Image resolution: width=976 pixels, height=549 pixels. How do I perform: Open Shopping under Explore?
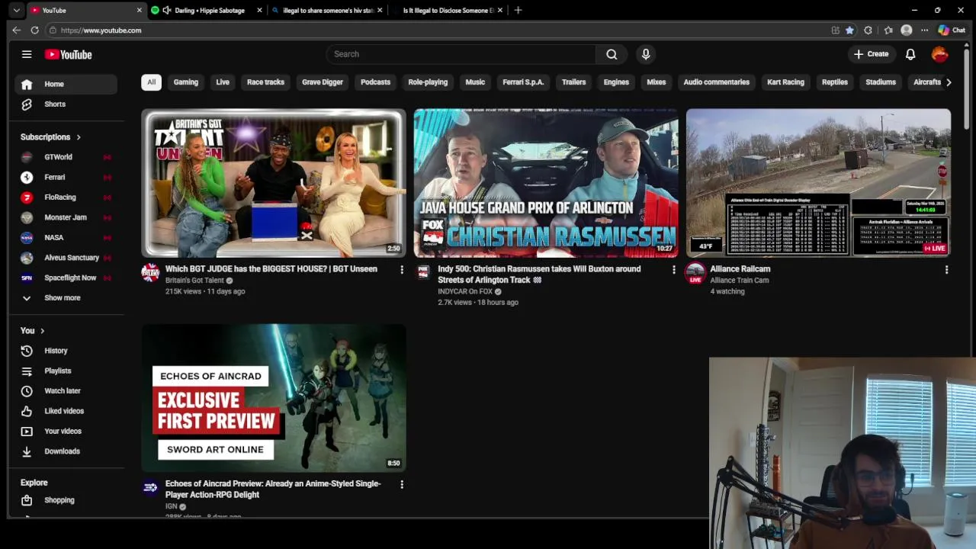[66, 500]
